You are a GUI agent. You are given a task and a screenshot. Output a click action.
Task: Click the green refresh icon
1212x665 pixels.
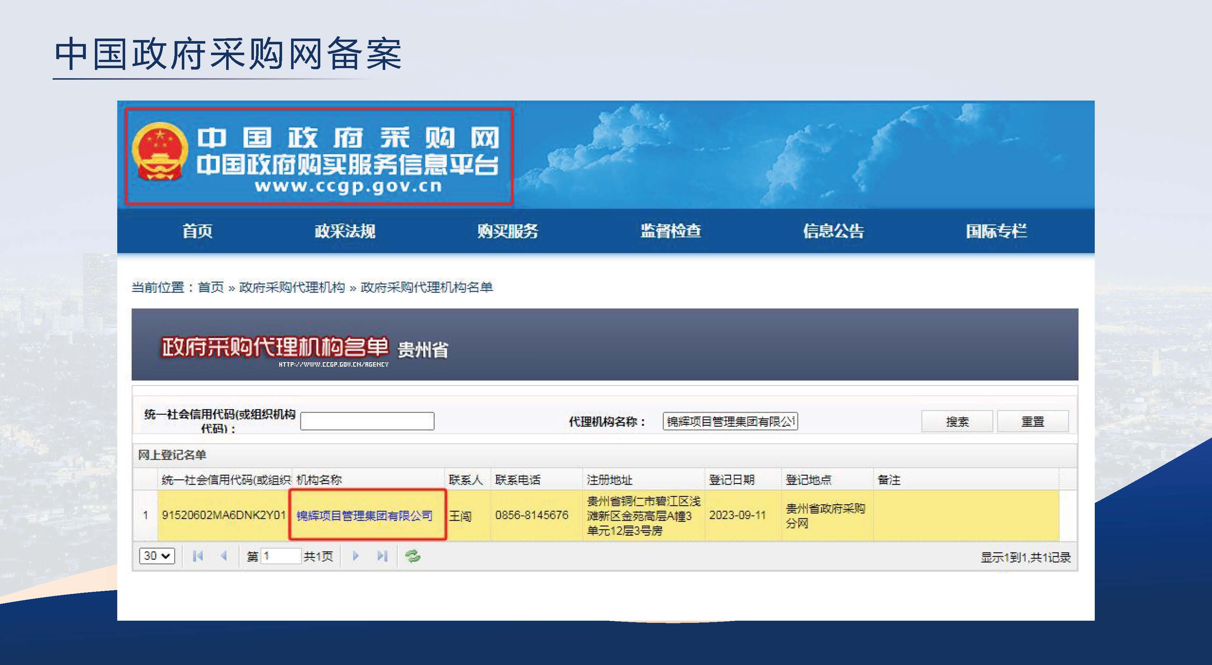click(413, 557)
